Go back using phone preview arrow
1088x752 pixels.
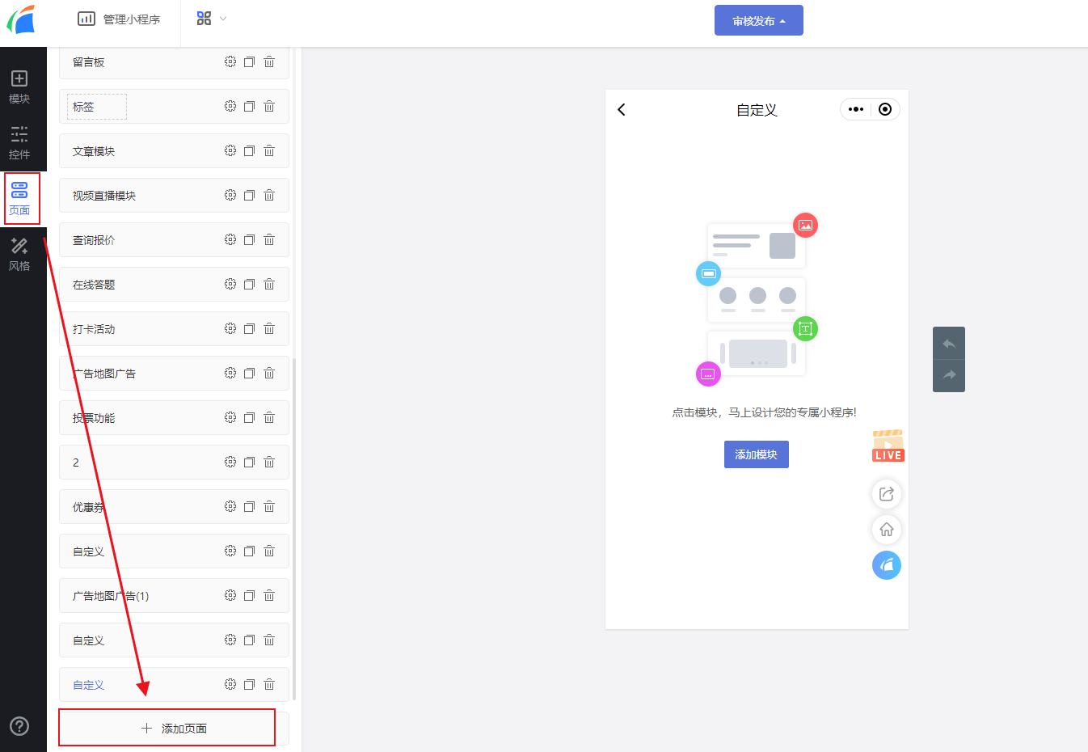pyautogui.click(x=622, y=109)
